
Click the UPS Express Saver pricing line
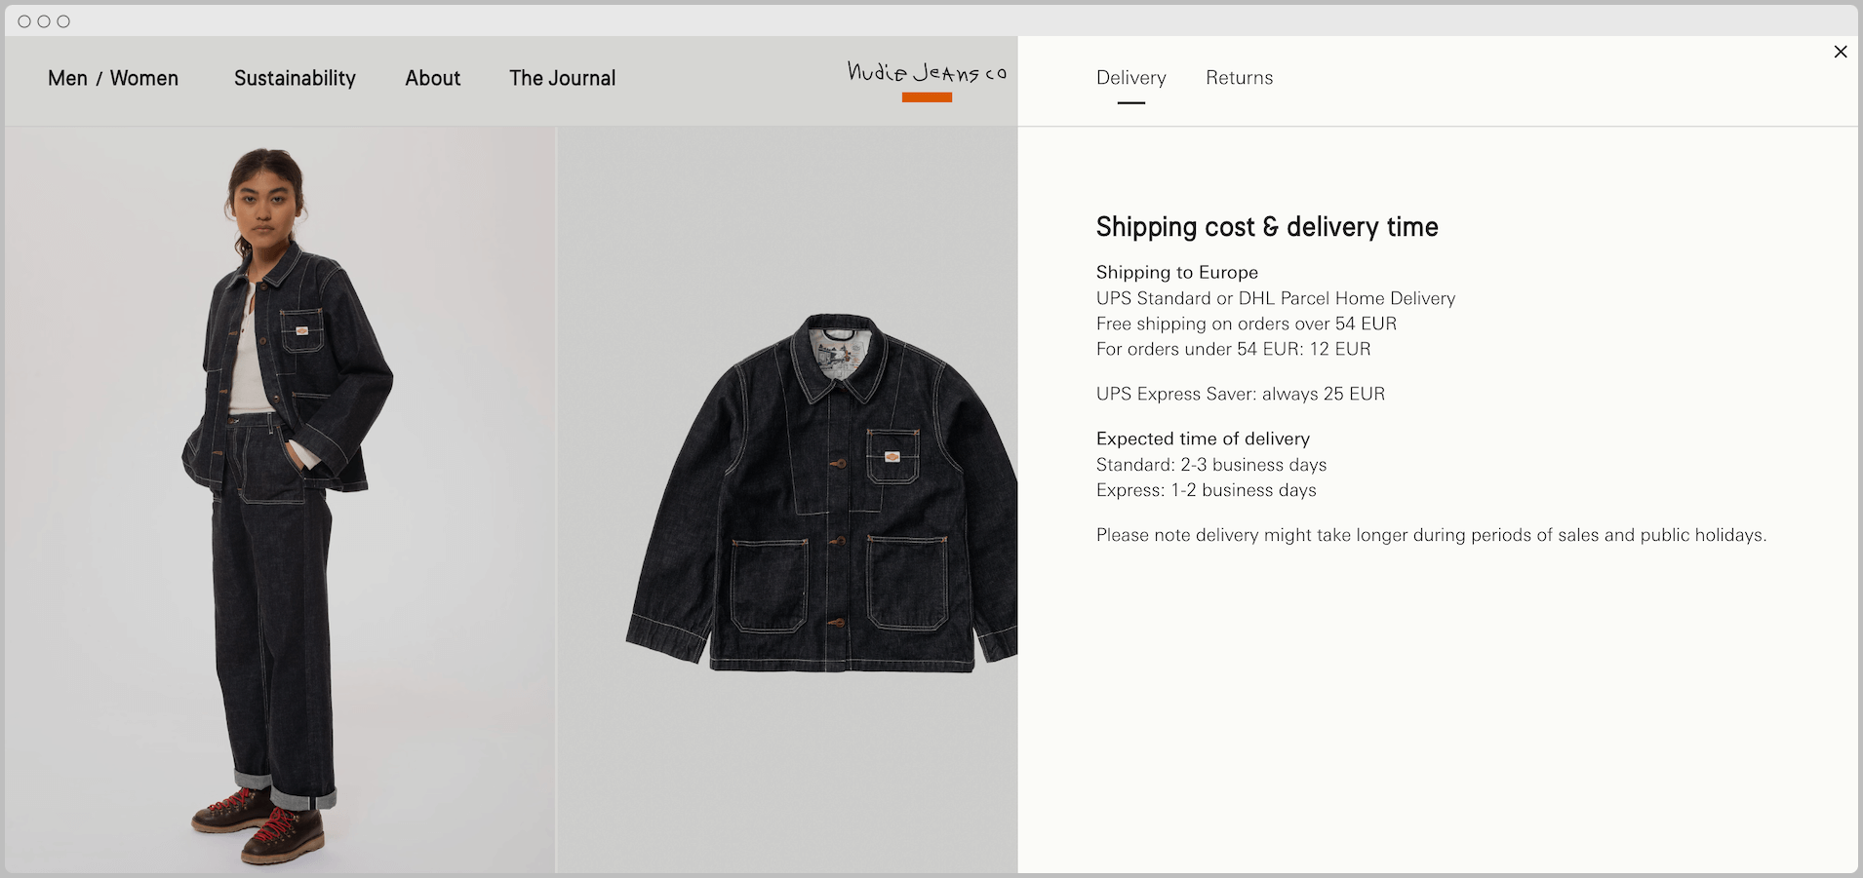tap(1240, 394)
